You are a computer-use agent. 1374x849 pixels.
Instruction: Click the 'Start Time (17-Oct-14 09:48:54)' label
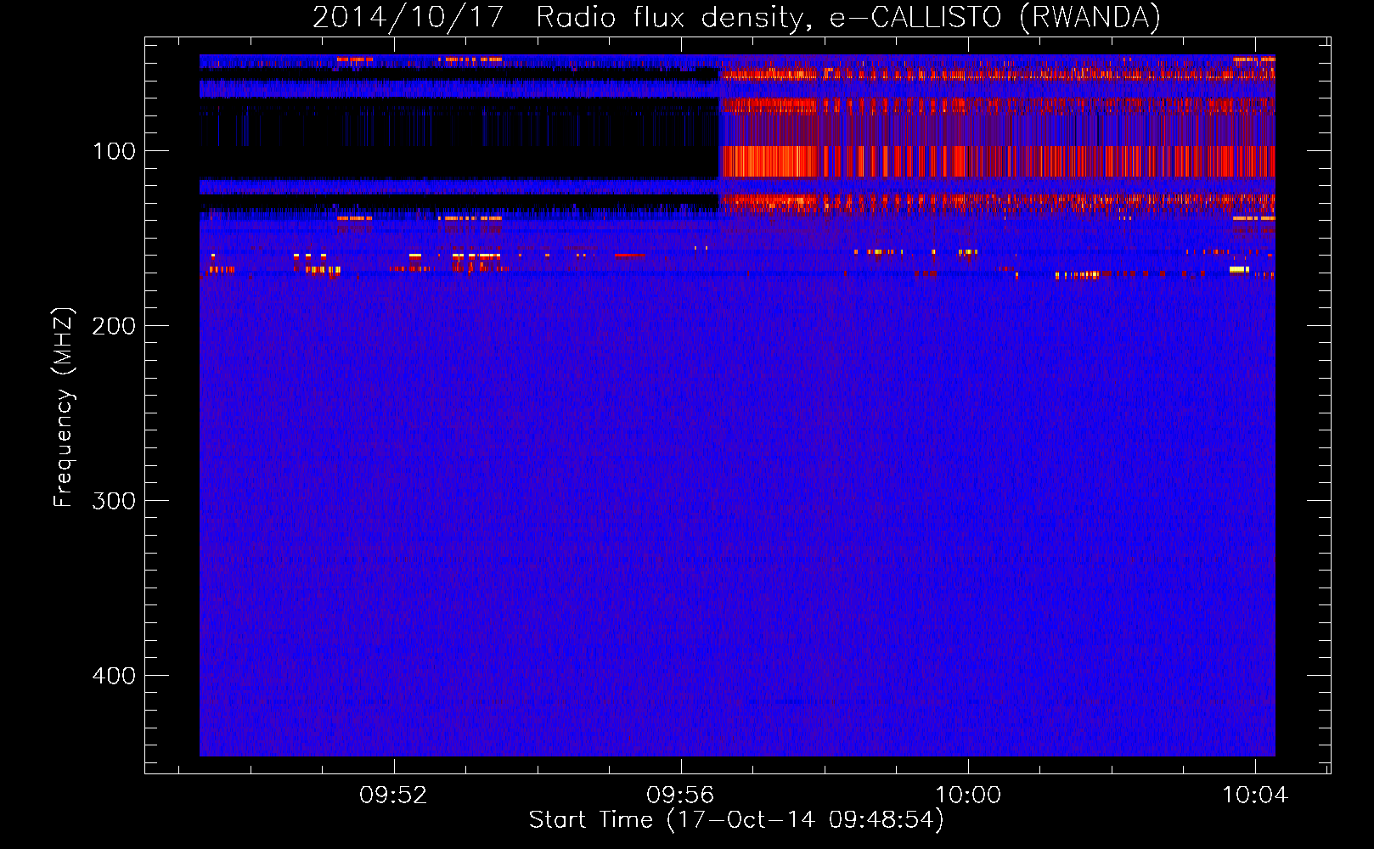pos(736,820)
